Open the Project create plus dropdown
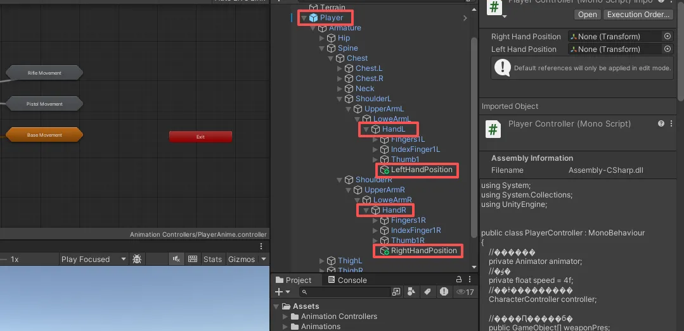The image size is (684, 331). tap(282, 292)
